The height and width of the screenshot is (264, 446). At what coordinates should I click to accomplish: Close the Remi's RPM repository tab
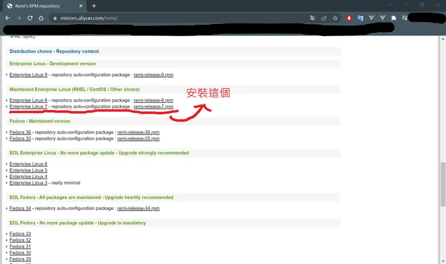pyautogui.click(x=81, y=5)
